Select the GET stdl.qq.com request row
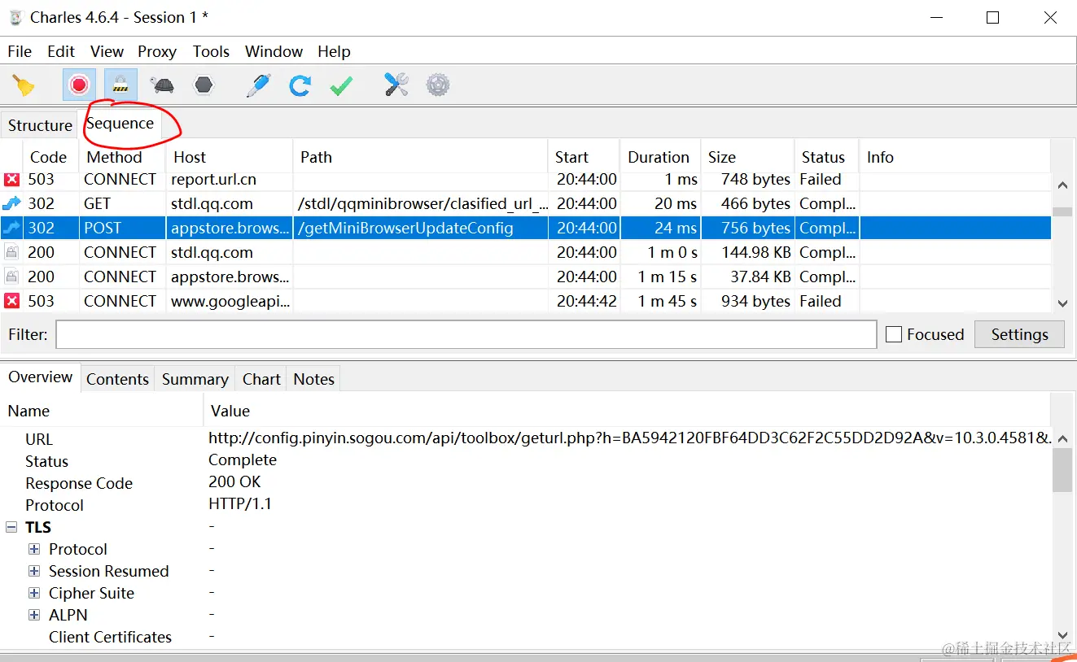Image resolution: width=1077 pixels, height=662 pixels. pyautogui.click(x=526, y=203)
